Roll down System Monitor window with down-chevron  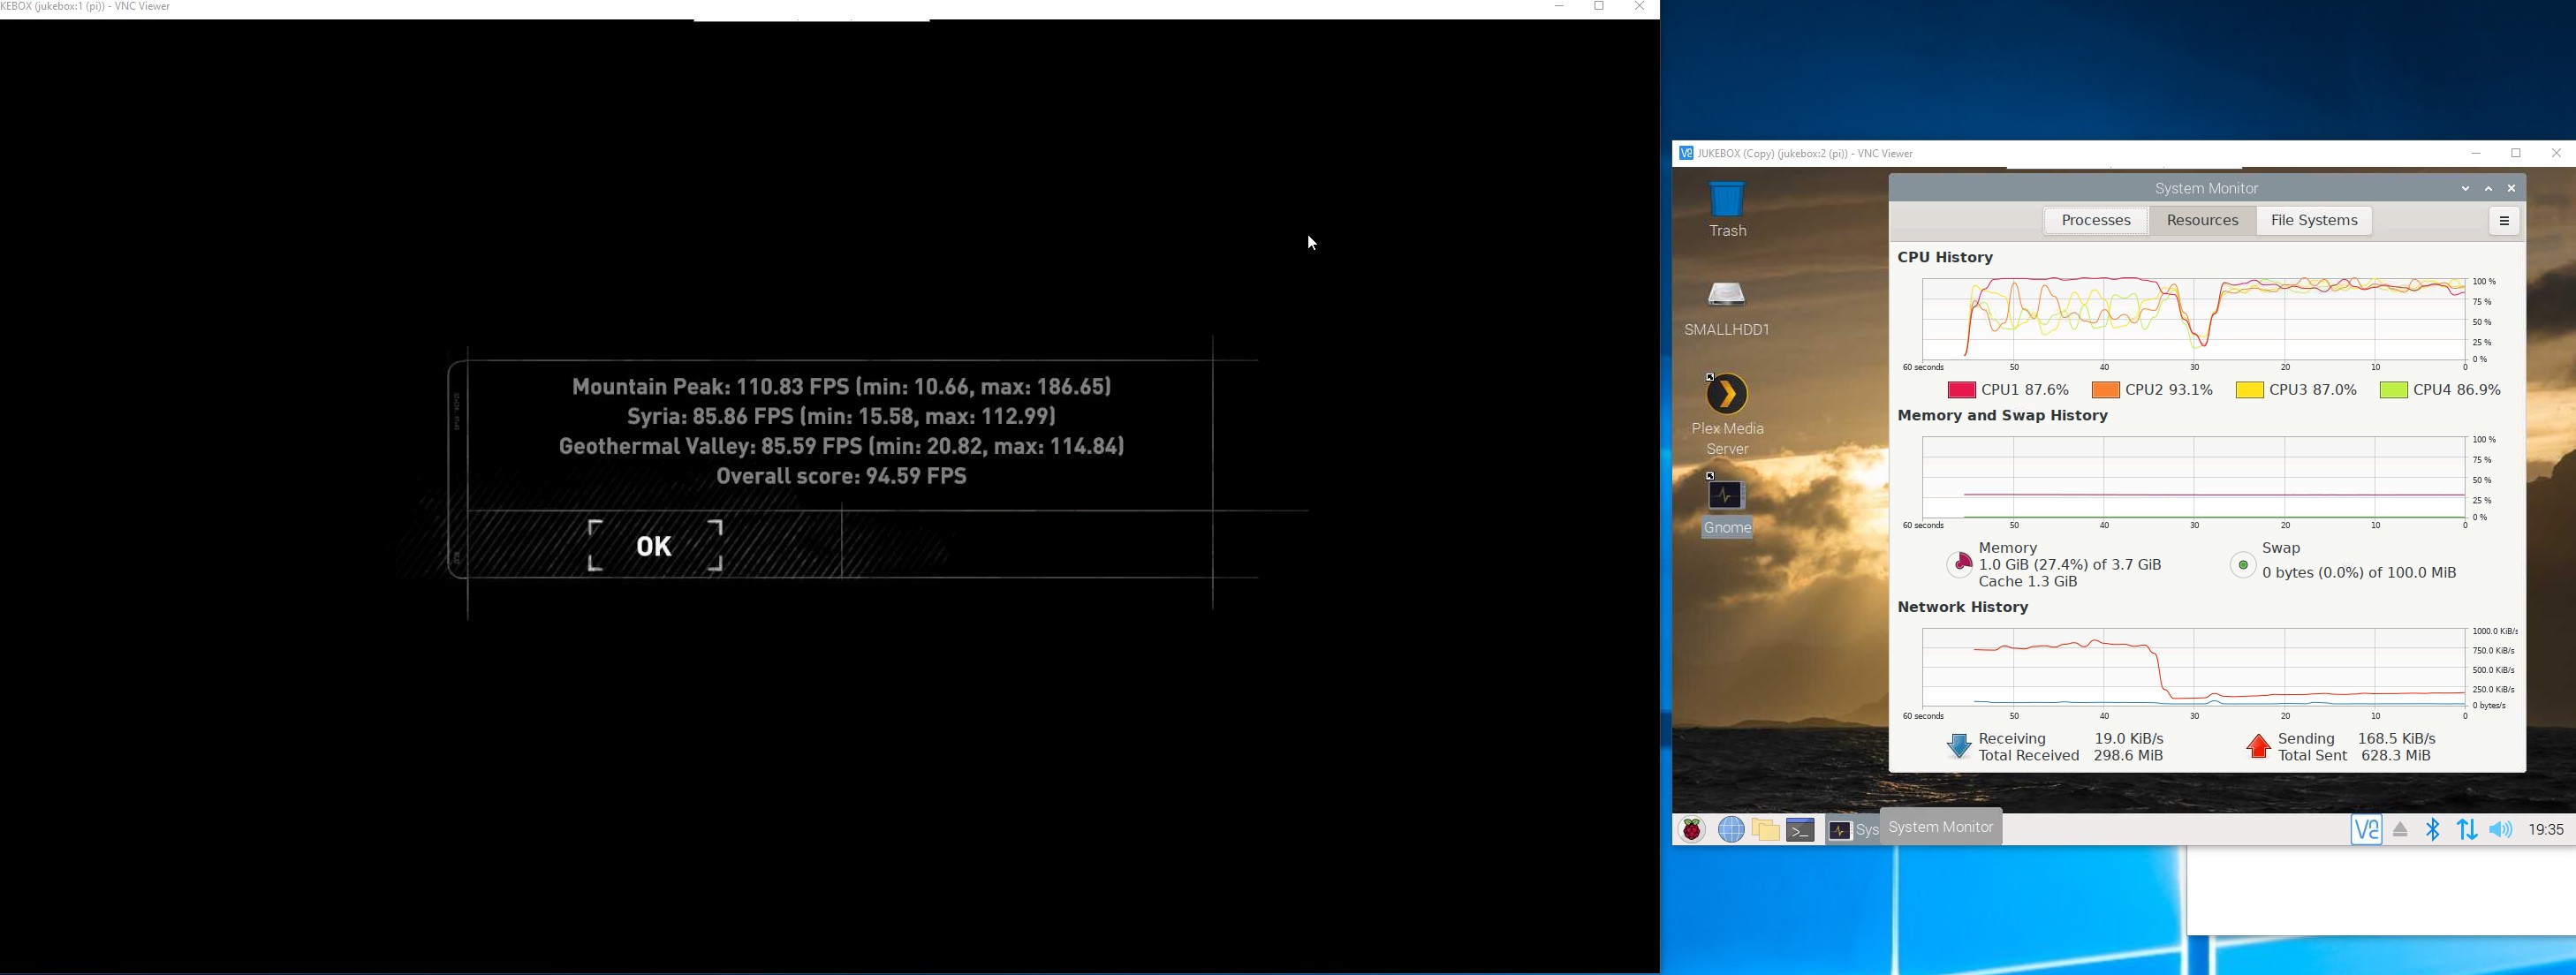pyautogui.click(x=2465, y=189)
